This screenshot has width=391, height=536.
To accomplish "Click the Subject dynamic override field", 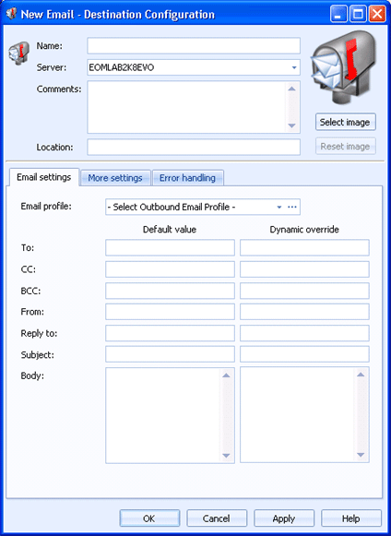I will click(304, 354).
